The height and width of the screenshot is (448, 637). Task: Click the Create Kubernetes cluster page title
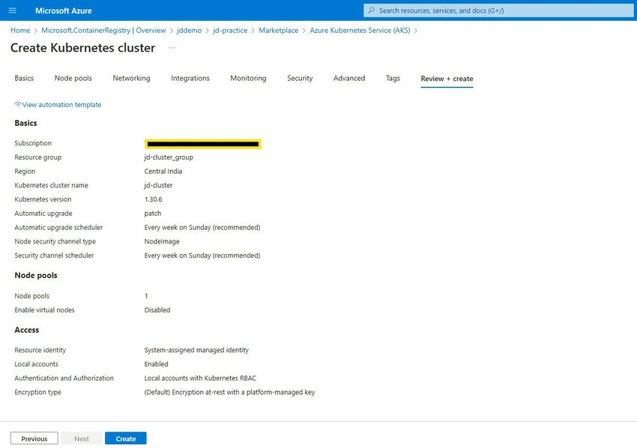pos(83,48)
